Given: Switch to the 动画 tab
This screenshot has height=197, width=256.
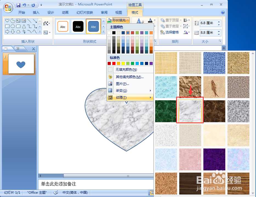Looking at the screenshot, I should [x=65, y=13].
